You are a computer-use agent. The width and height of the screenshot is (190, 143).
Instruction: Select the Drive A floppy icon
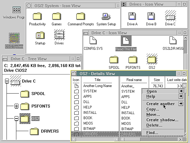click(x=132, y=16)
